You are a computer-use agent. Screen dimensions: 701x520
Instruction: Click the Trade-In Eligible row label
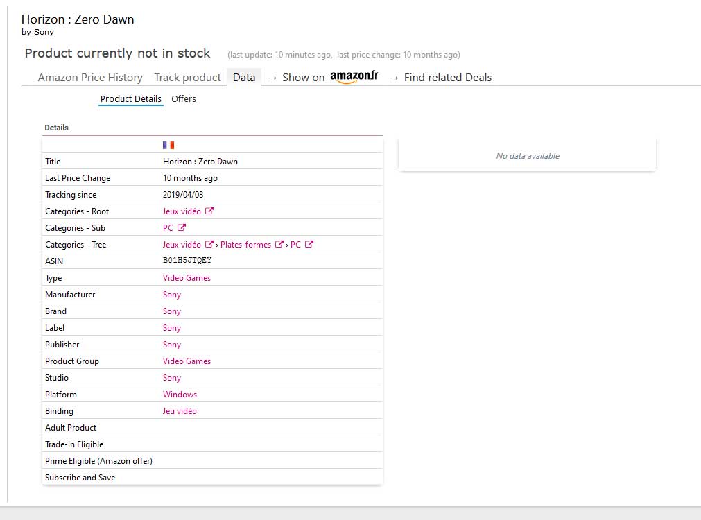point(74,444)
